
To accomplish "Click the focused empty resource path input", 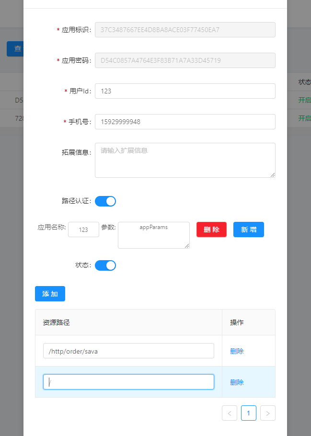I will click(x=128, y=382).
